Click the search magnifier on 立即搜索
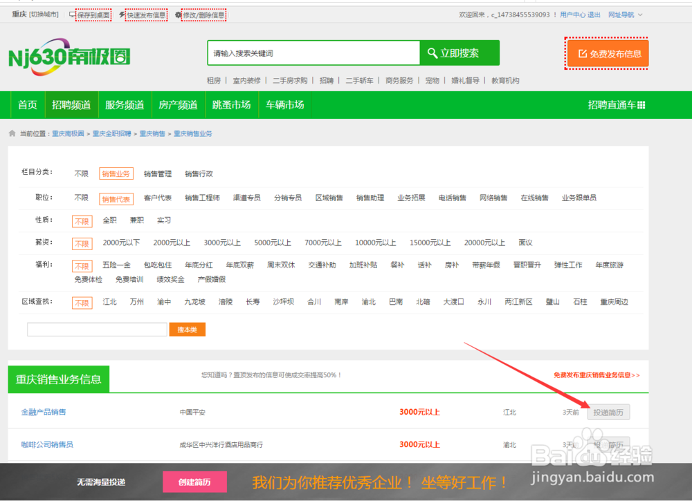This screenshot has height=501, width=692. 432,53
